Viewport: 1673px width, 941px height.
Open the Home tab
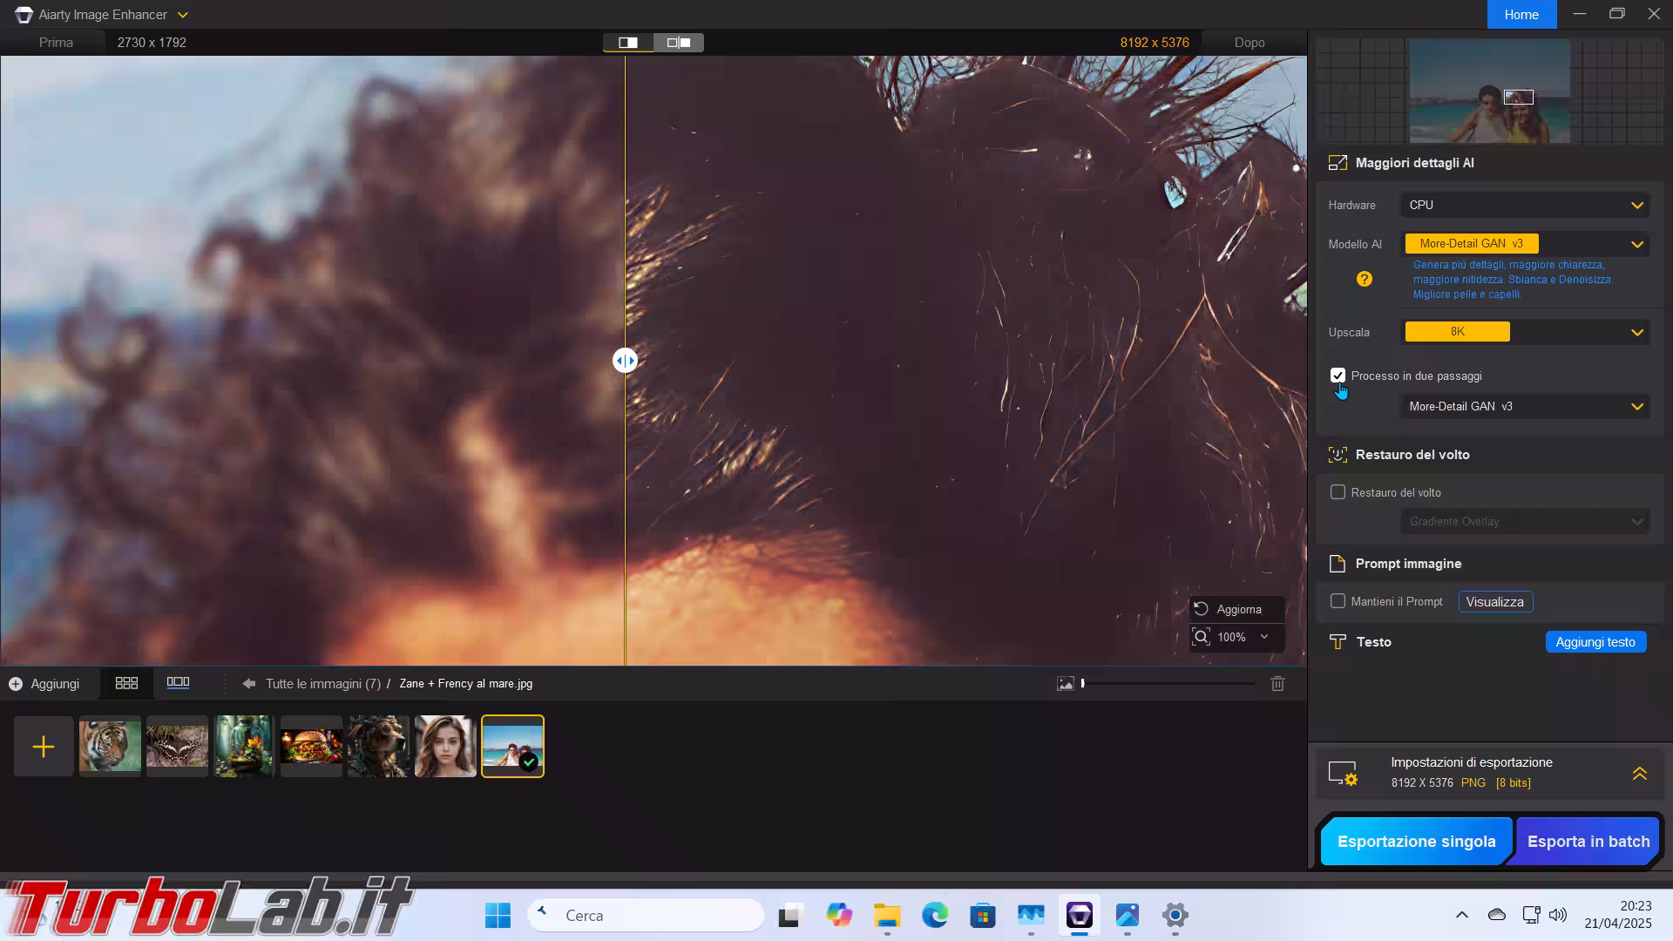pyautogui.click(x=1521, y=15)
